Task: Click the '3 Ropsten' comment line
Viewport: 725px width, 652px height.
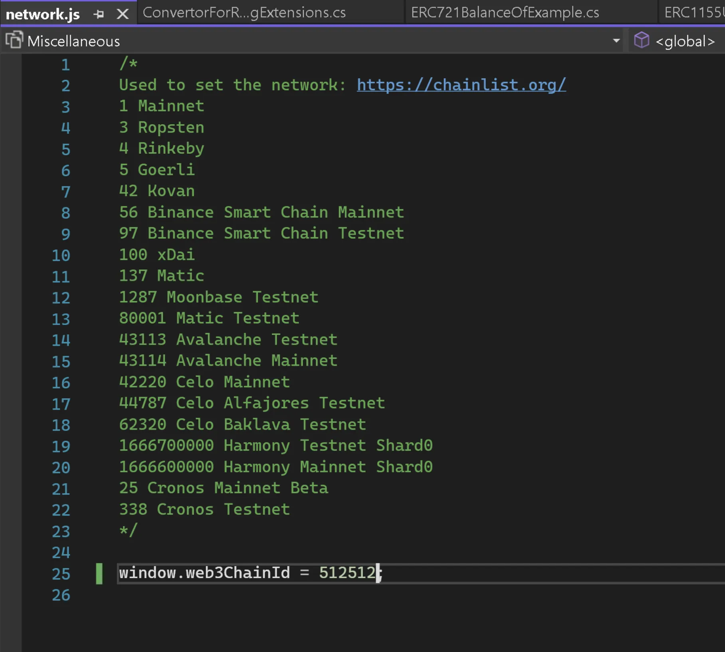Action: pos(162,127)
